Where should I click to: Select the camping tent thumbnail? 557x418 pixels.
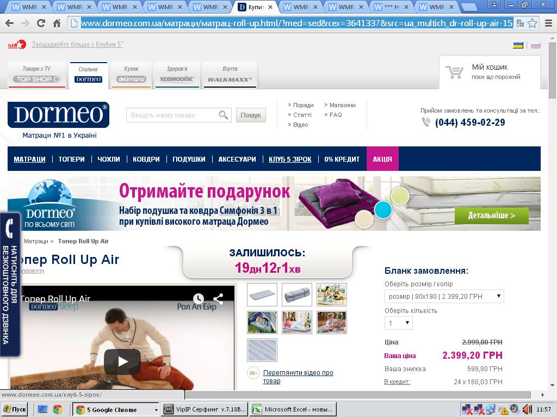tap(262, 322)
